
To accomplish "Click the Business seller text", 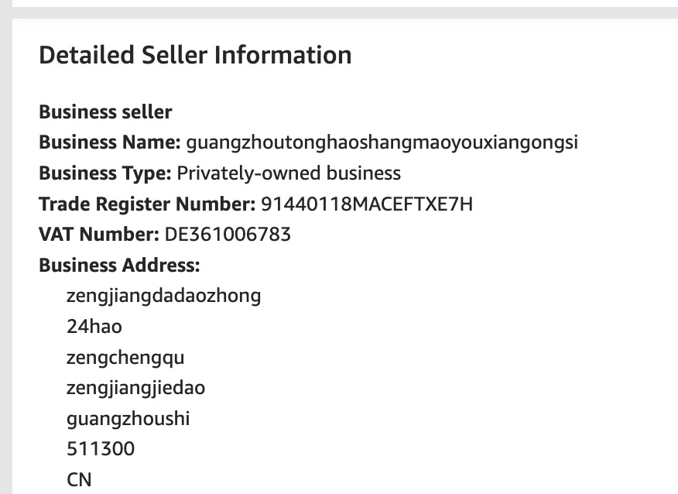I will pyautogui.click(x=105, y=111).
